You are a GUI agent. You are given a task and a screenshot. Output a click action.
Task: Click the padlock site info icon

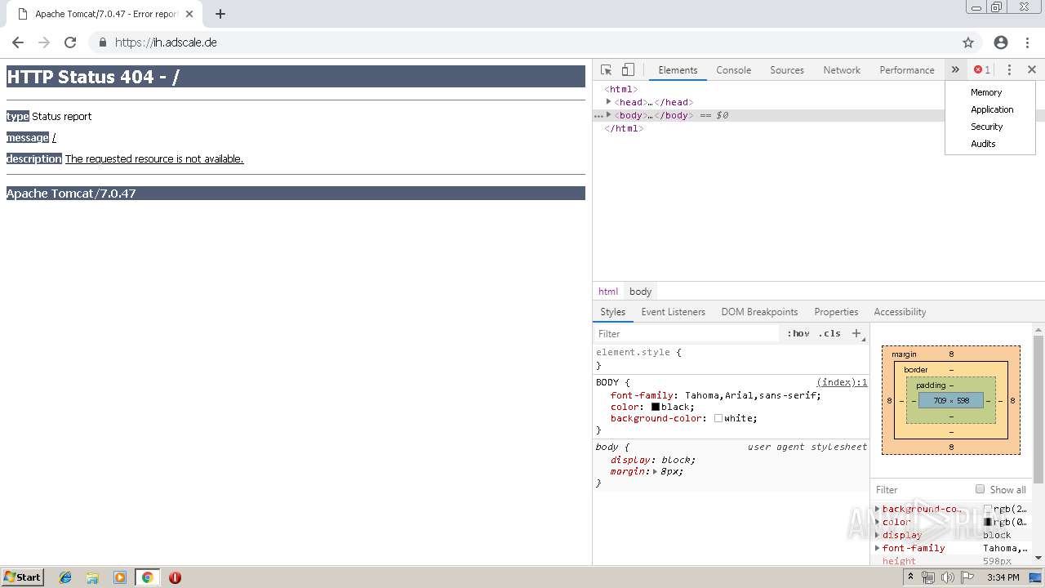(103, 42)
